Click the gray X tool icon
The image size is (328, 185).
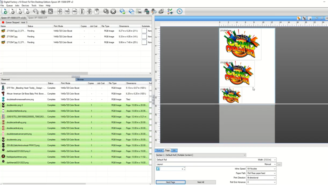coord(106,11)
